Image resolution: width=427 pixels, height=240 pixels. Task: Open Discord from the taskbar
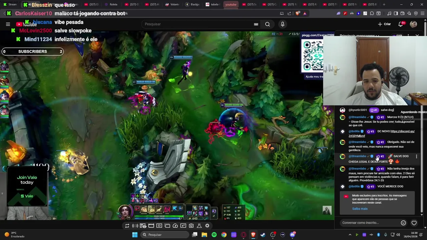293,235
